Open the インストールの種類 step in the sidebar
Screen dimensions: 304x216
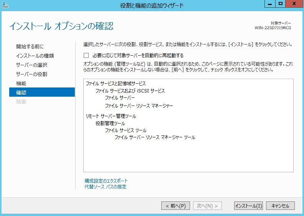click(35, 56)
